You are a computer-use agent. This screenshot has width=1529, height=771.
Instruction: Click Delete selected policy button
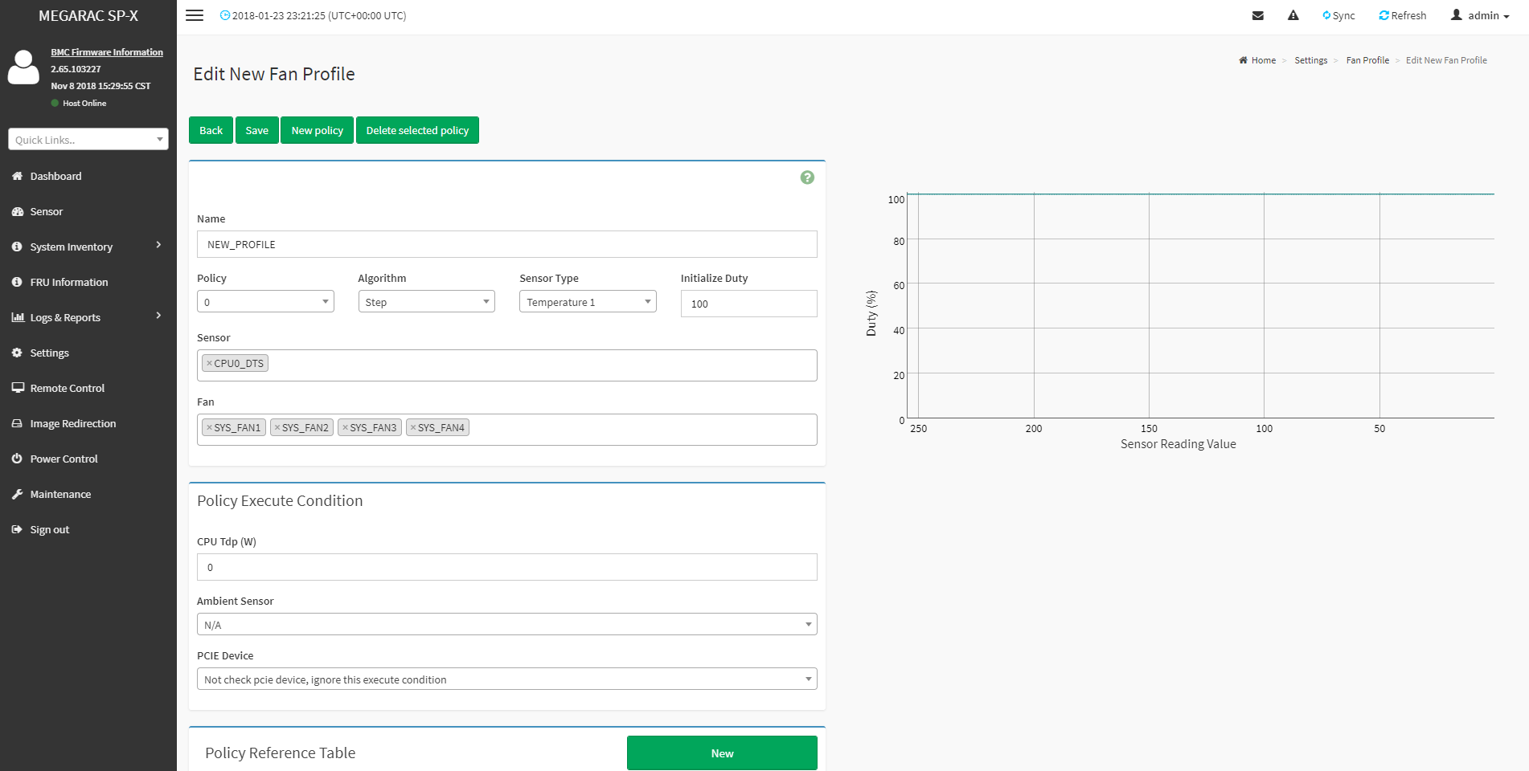click(417, 130)
